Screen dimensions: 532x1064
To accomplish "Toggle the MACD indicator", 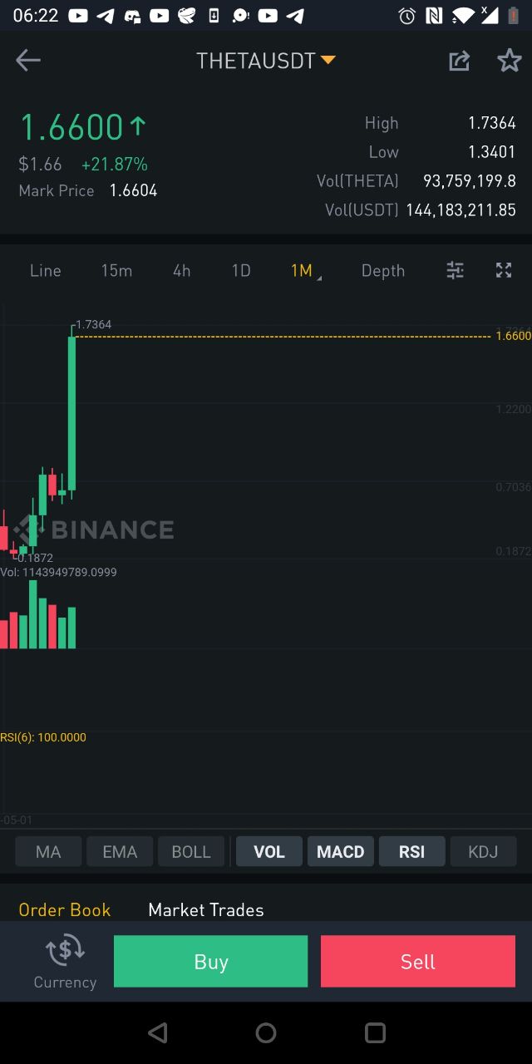I will click(341, 852).
